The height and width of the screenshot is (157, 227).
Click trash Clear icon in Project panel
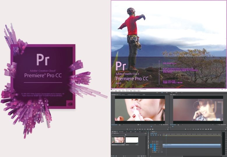tap(145, 156)
